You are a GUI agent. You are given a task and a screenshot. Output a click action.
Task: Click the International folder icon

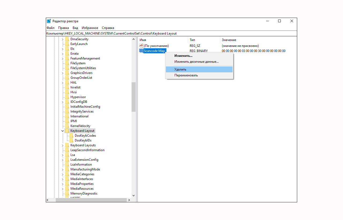(x=67, y=116)
